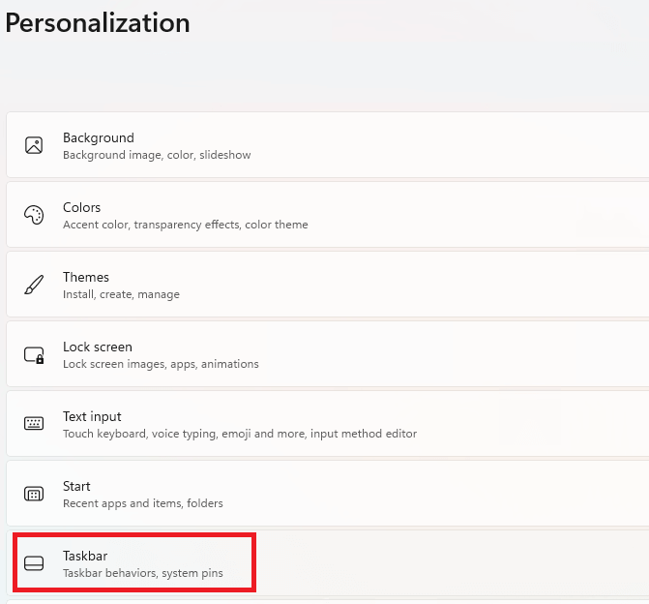649x604 pixels.
Task: Click the Taskbar icon
Action: click(x=34, y=563)
